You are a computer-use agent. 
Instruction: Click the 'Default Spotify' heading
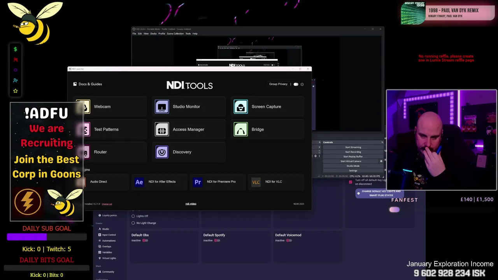pos(214,235)
